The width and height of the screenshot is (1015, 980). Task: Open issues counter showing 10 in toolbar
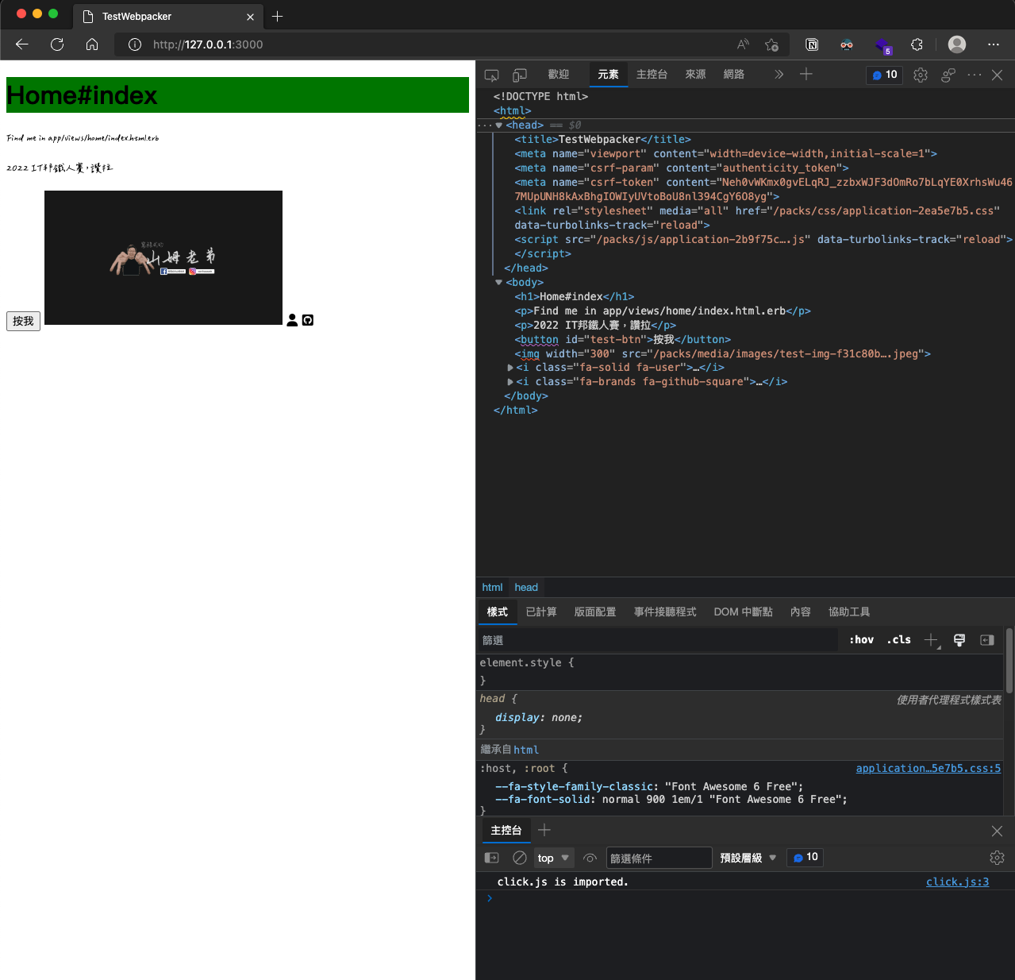point(884,75)
